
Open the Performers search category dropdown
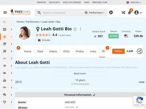(95, 13)
